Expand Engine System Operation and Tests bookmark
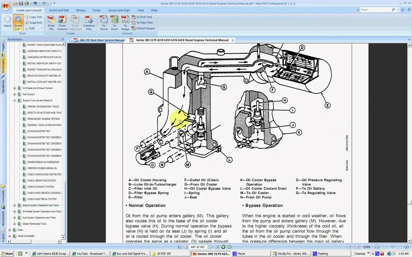The image size is (412, 257). 14,205
